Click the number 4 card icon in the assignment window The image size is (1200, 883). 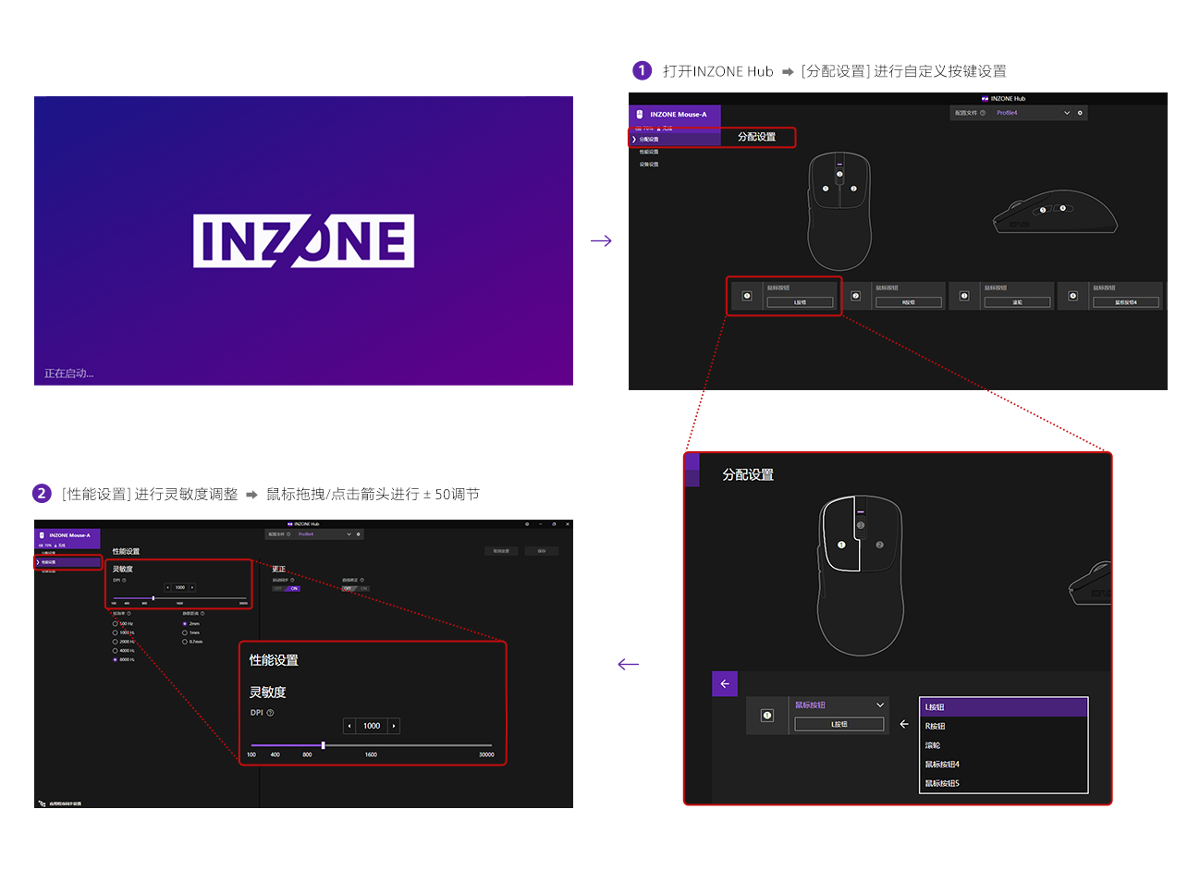point(1073,296)
